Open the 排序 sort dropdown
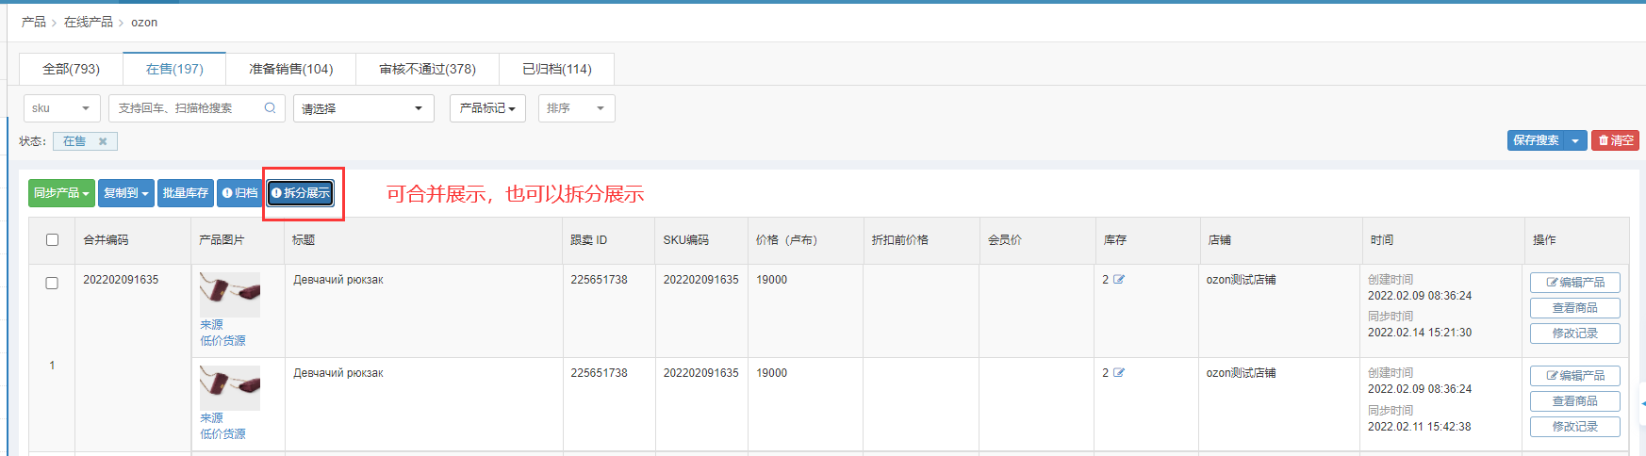This screenshot has height=456, width=1646. point(576,108)
